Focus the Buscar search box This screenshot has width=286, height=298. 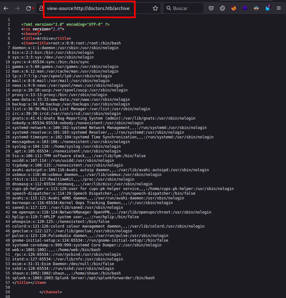pyautogui.click(x=186, y=8)
